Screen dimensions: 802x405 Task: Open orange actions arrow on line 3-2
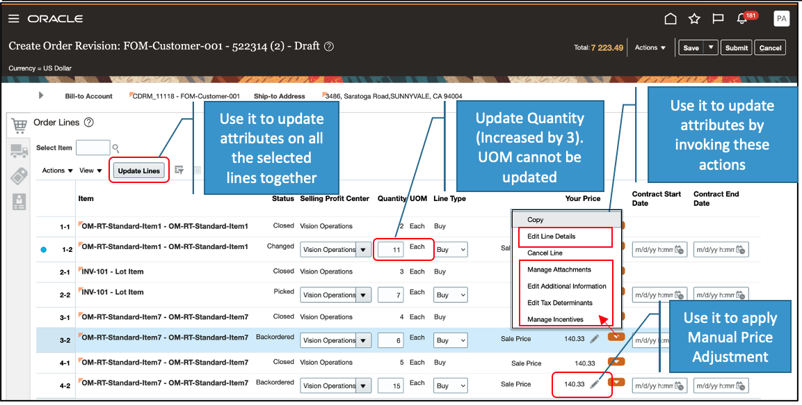(616, 336)
